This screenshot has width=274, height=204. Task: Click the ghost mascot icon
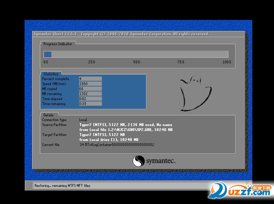coord(196,93)
